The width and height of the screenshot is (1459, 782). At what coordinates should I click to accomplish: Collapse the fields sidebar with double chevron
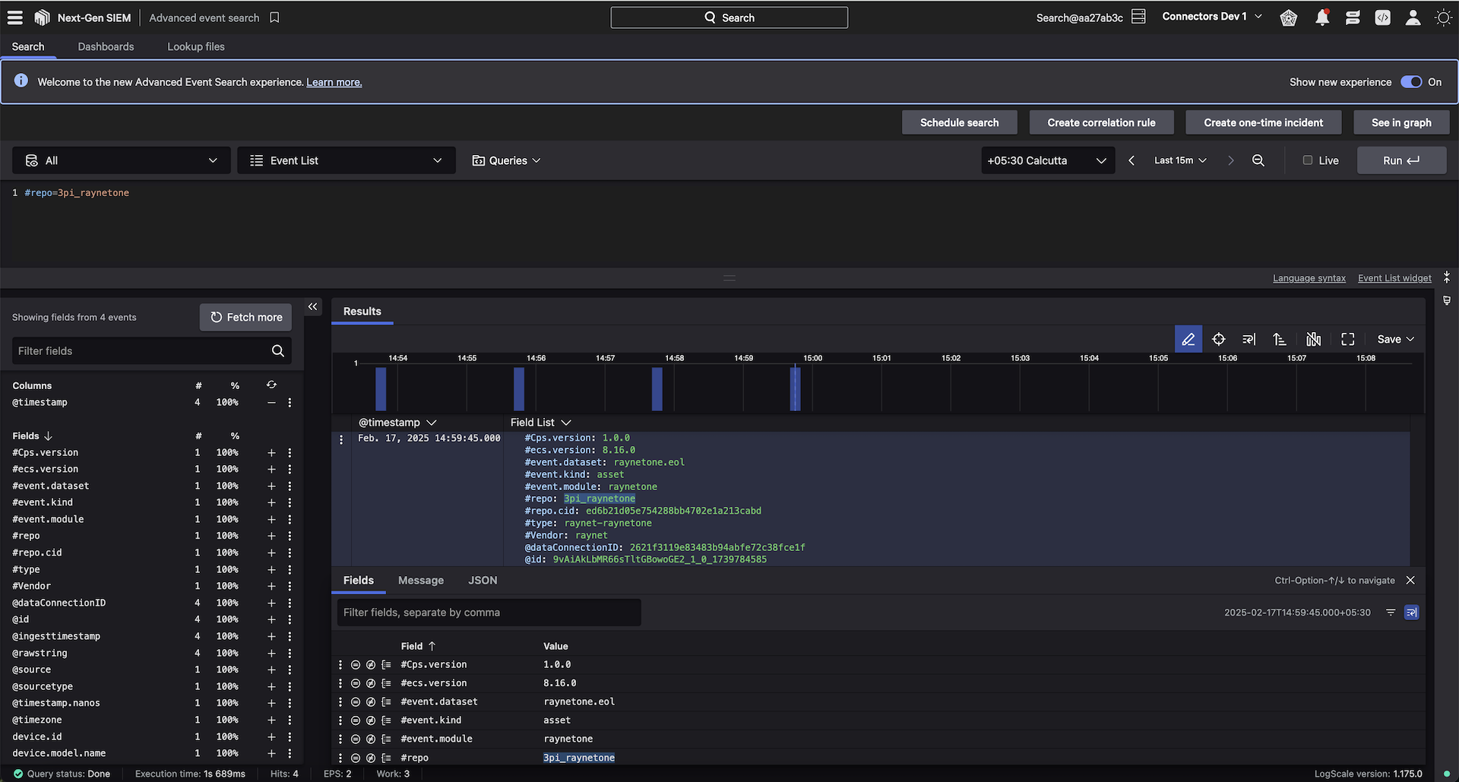tap(312, 307)
